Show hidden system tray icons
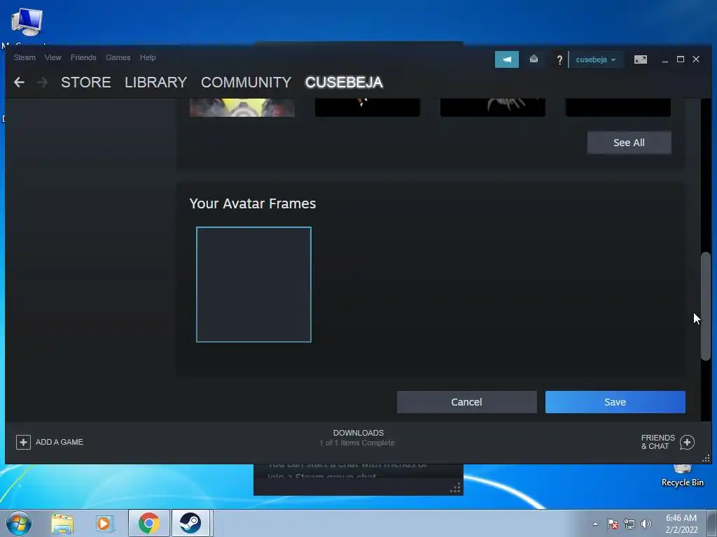The height and width of the screenshot is (537, 717). point(595,524)
